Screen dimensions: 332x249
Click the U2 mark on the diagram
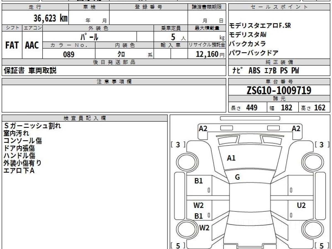coord(301,205)
